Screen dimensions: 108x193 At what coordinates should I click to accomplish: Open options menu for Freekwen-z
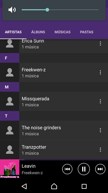click(100, 72)
